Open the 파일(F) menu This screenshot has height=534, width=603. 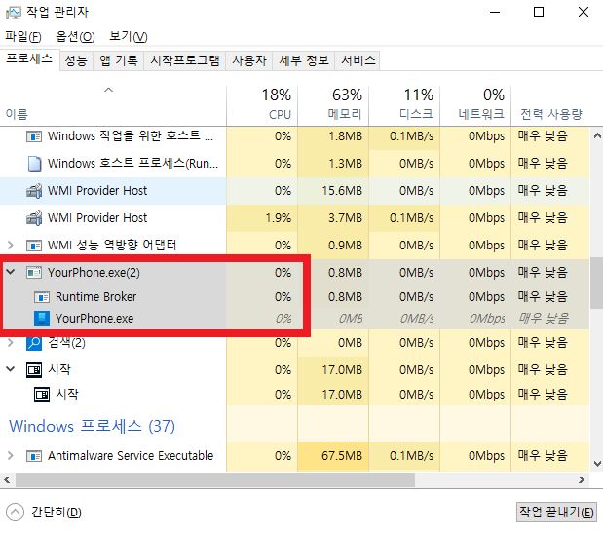click(23, 37)
